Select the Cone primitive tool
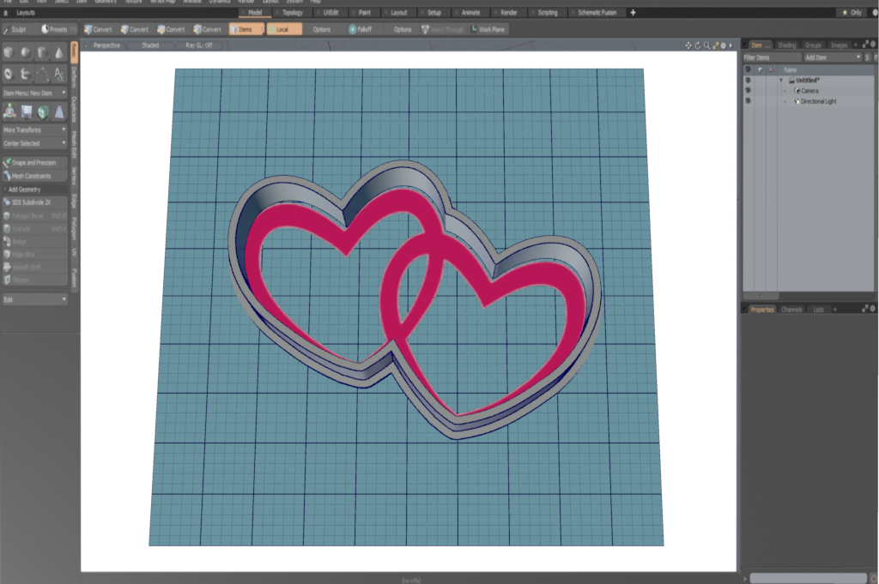Viewport: 879px width, 584px height. (59, 52)
